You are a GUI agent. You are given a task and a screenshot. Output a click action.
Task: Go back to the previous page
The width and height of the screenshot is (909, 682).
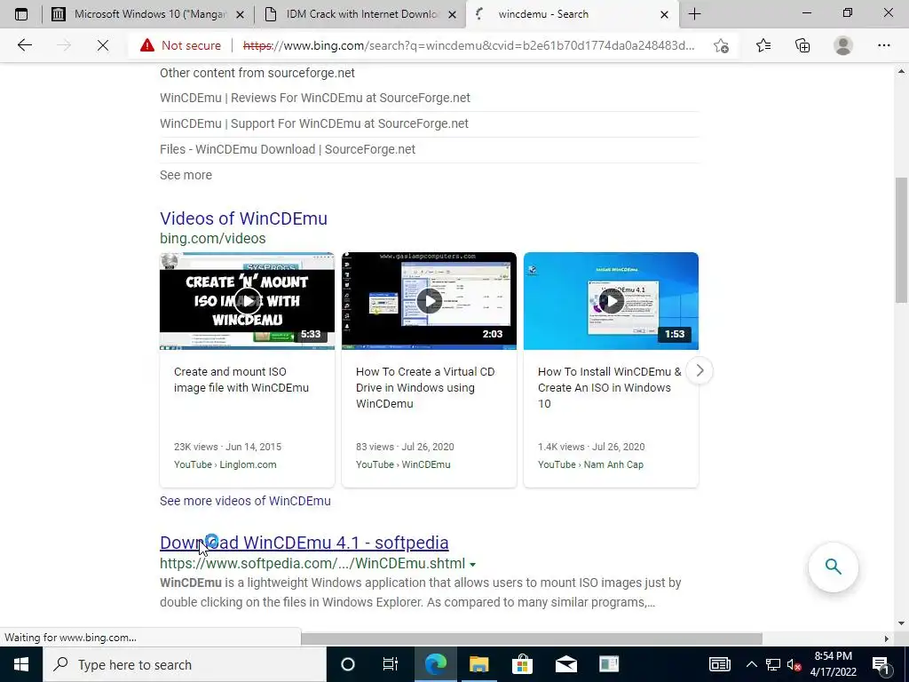(x=24, y=45)
